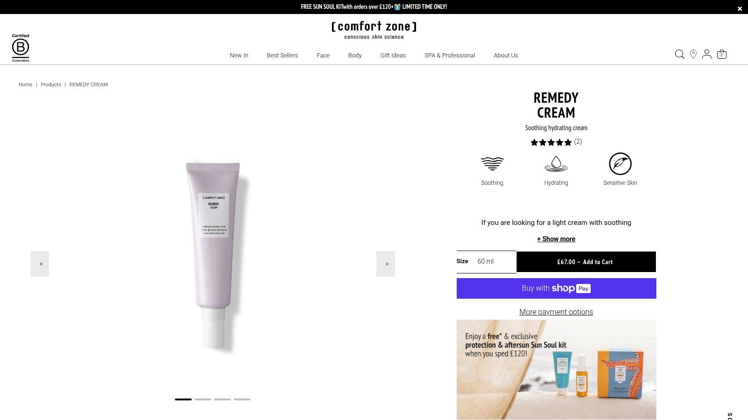Click the Soothing waves icon
This screenshot has width=748, height=420.
(492, 164)
